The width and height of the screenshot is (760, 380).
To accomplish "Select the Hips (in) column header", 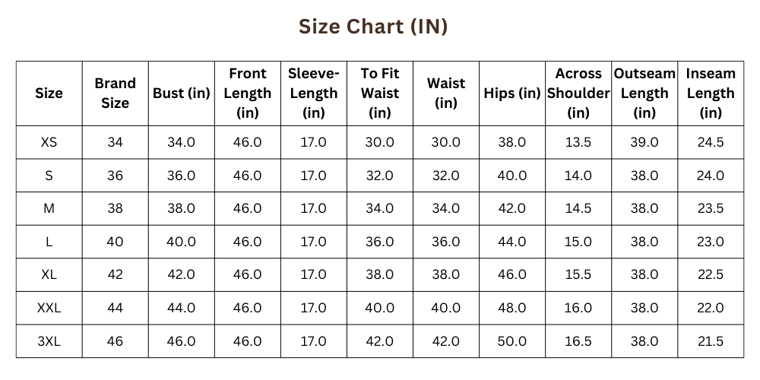I will click(511, 93).
